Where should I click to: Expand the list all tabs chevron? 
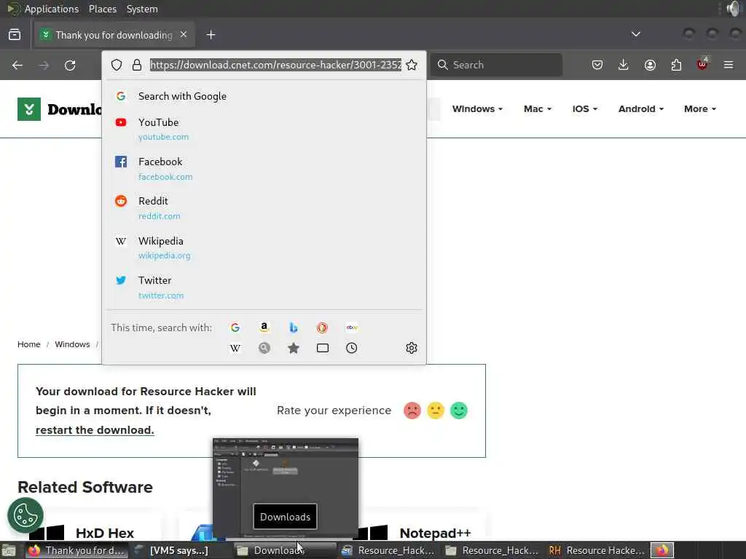coord(635,34)
